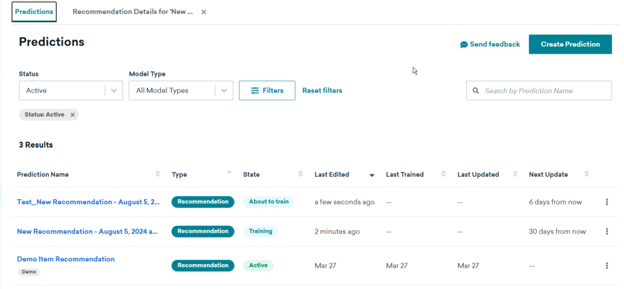Click the Create Prediction button
624x289 pixels.
tap(570, 44)
